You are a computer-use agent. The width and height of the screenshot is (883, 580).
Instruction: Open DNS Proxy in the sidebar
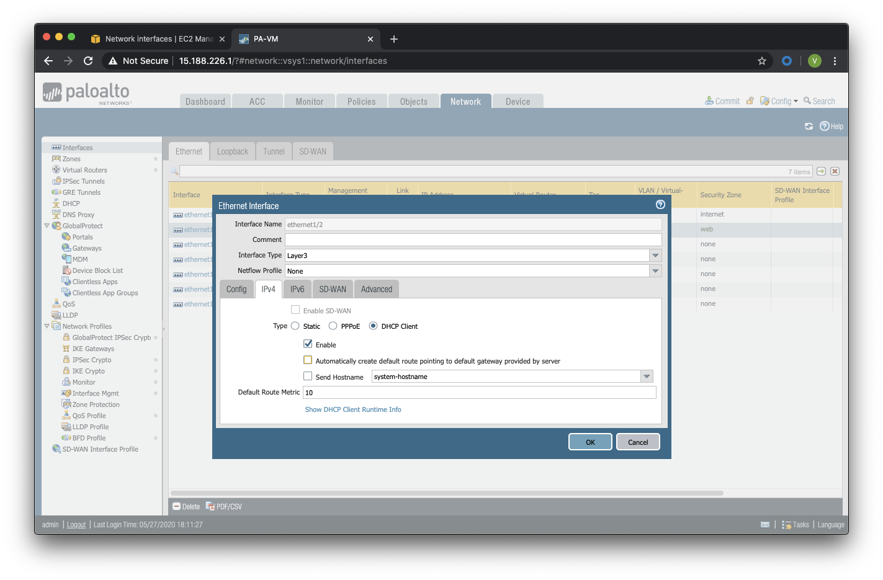pyautogui.click(x=78, y=215)
